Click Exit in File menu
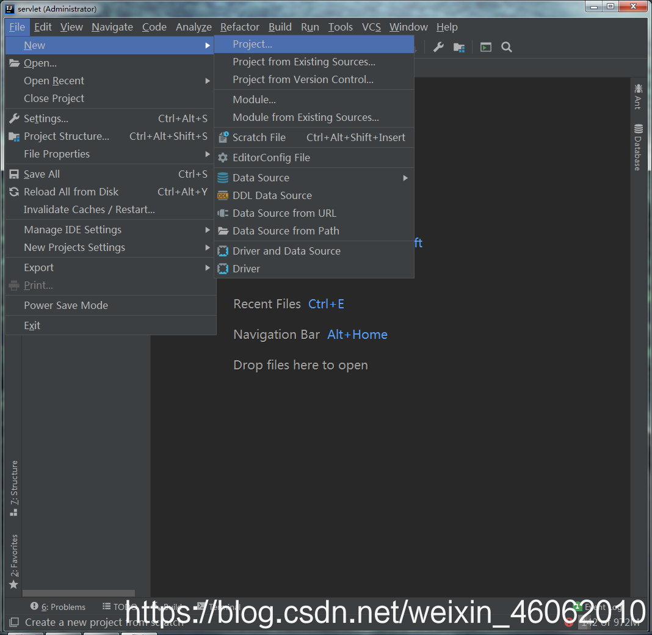 (x=109, y=325)
